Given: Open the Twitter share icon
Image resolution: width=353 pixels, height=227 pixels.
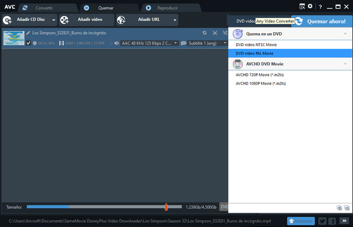Looking at the screenshot, I should point(322,221).
